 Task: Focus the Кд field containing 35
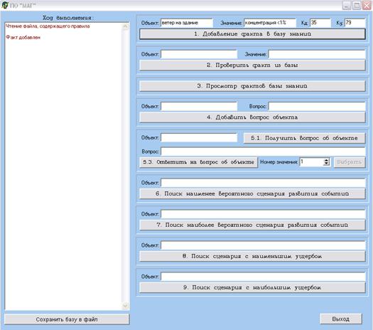tap(320, 23)
